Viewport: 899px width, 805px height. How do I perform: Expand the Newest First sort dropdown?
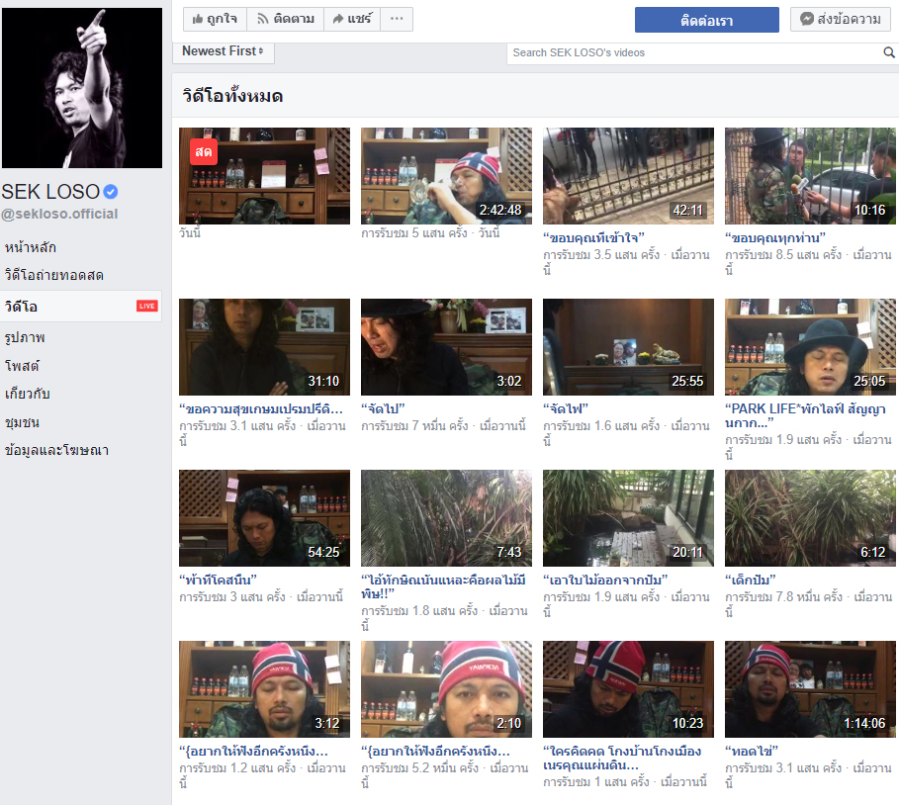tap(224, 51)
